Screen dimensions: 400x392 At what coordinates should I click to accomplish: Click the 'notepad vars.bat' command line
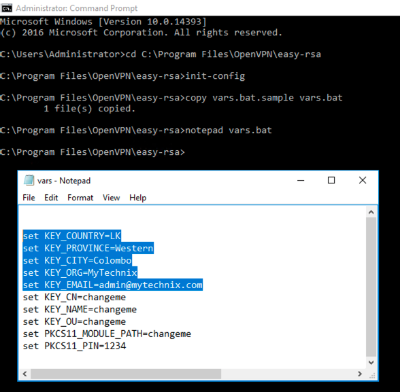136,130
